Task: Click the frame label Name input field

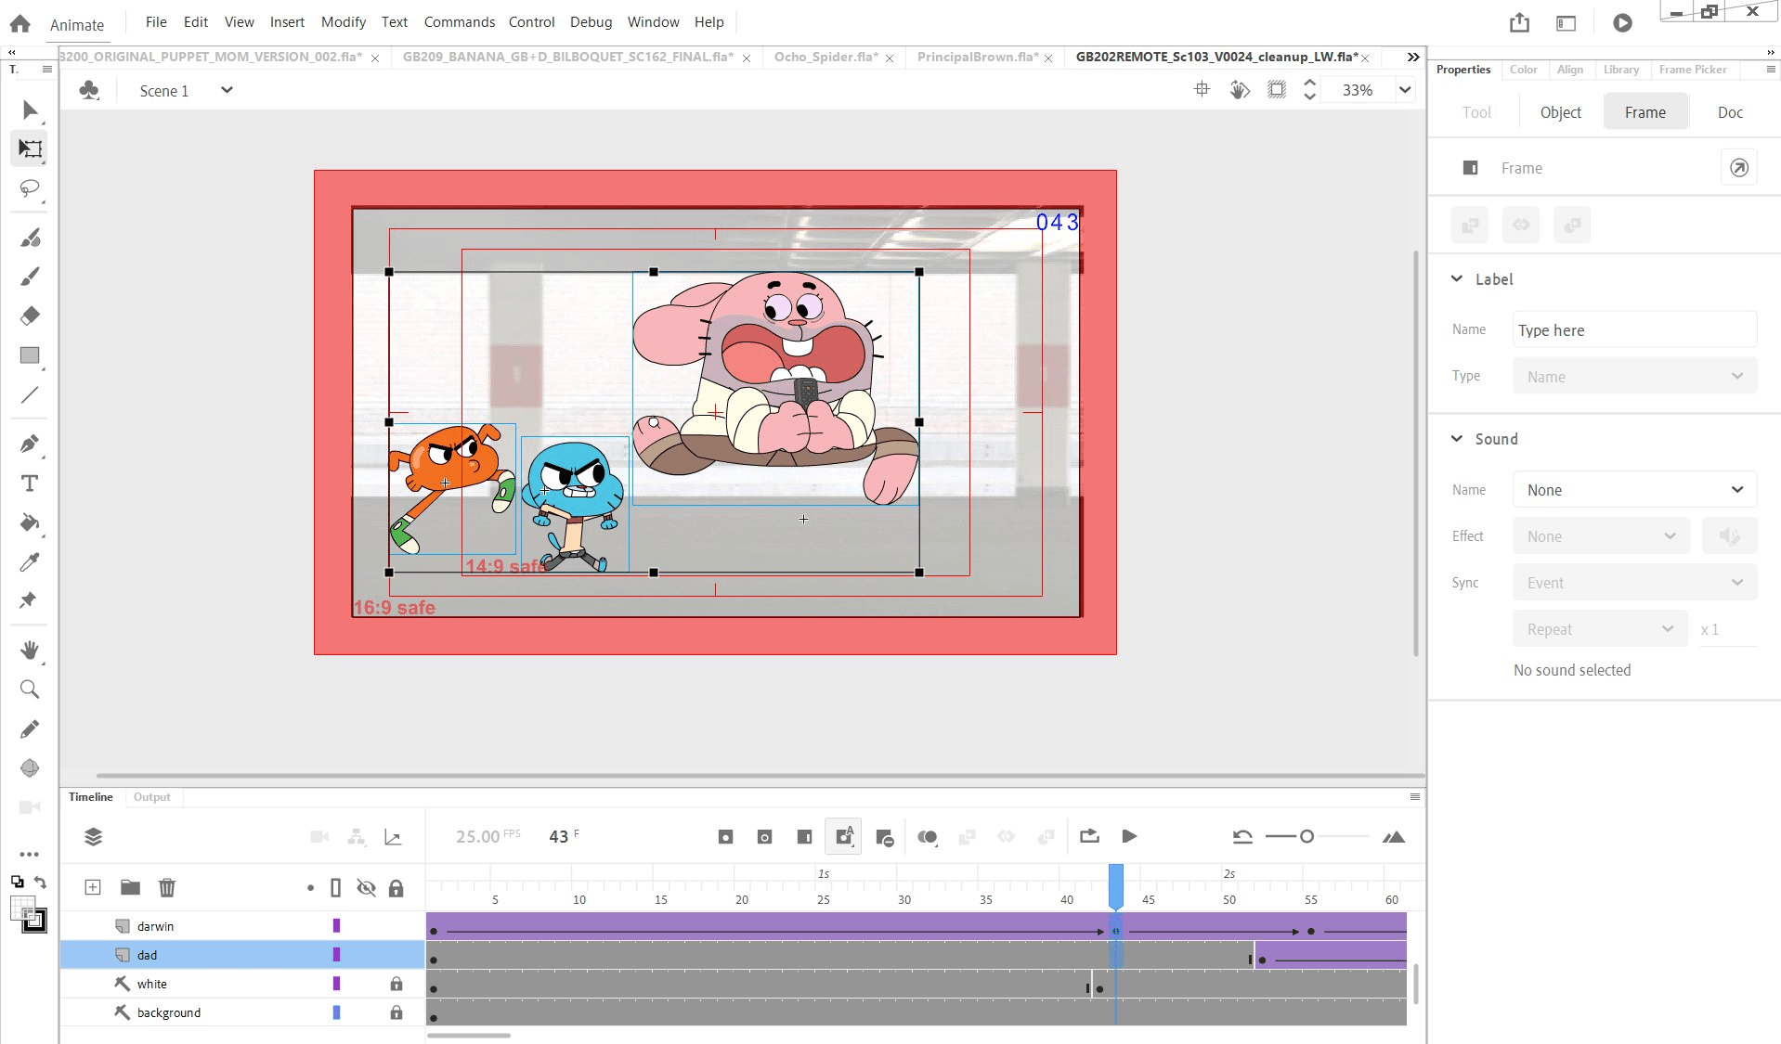Action: pyautogui.click(x=1634, y=330)
